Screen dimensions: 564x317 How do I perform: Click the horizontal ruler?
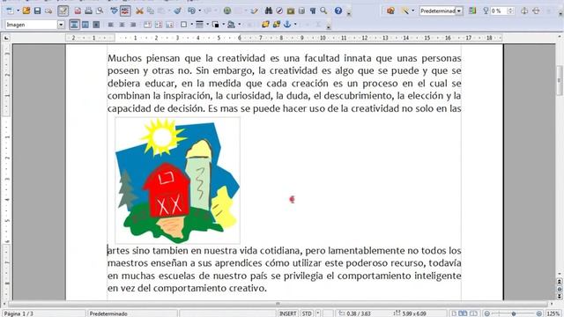(x=284, y=38)
